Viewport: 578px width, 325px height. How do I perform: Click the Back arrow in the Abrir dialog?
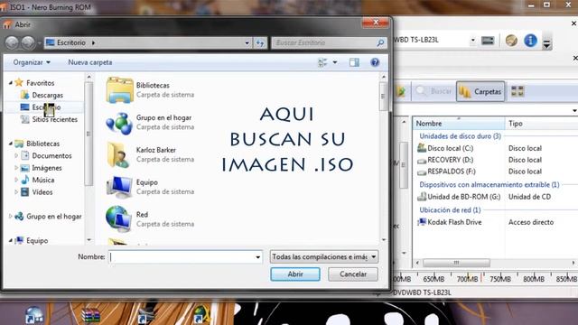12,42
